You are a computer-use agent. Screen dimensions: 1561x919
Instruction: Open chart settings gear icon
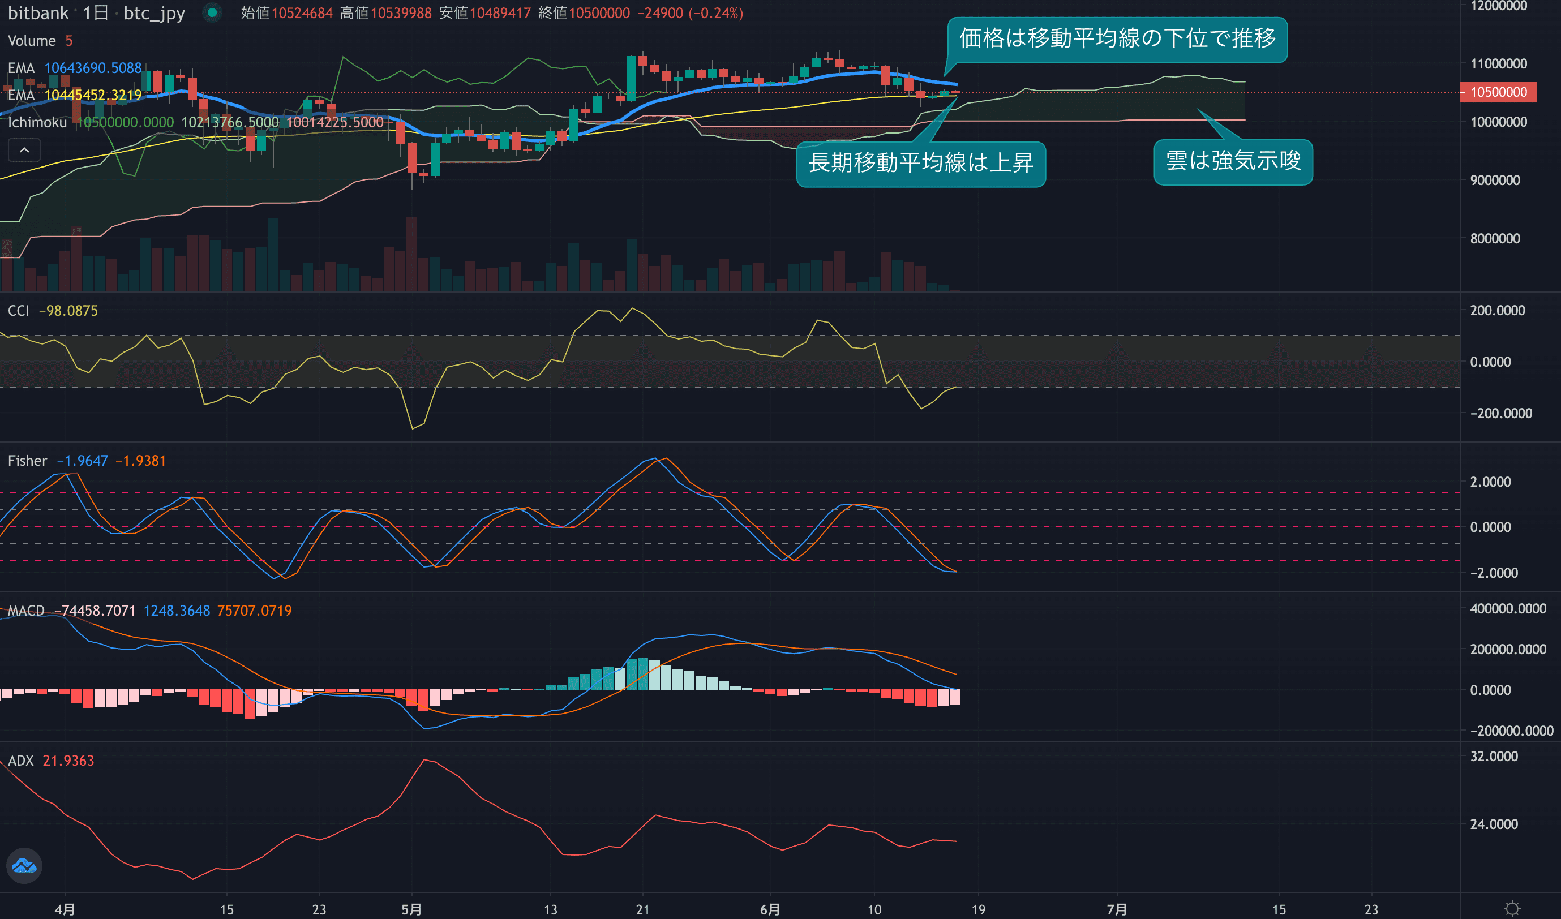tap(1512, 908)
